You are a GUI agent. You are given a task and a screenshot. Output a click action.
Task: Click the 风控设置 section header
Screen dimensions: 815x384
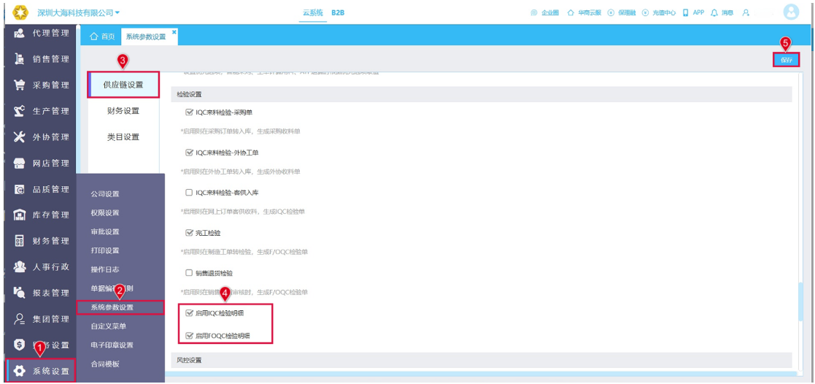pyautogui.click(x=481, y=360)
